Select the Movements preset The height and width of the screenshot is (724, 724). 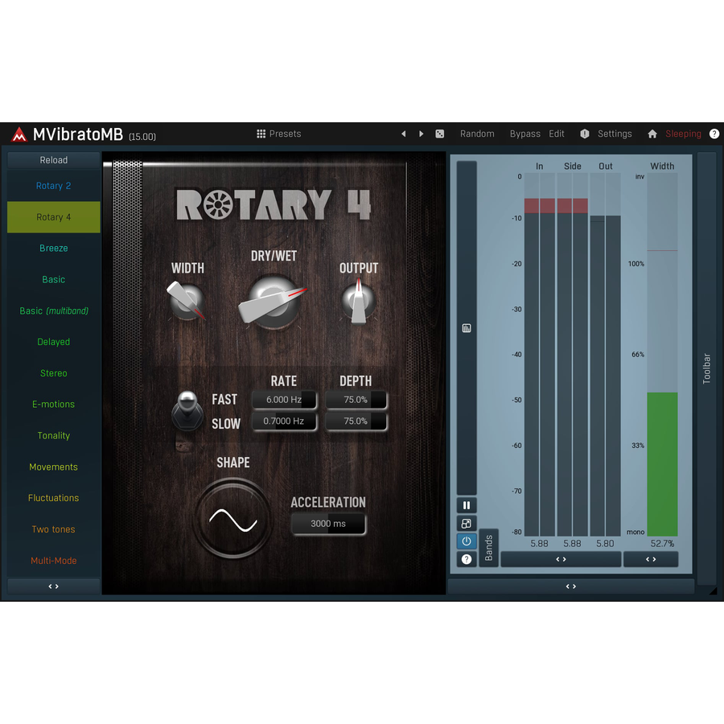[54, 467]
